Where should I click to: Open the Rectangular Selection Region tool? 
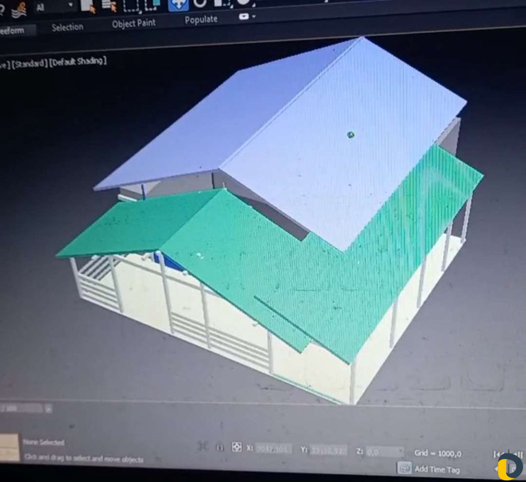click(x=131, y=5)
